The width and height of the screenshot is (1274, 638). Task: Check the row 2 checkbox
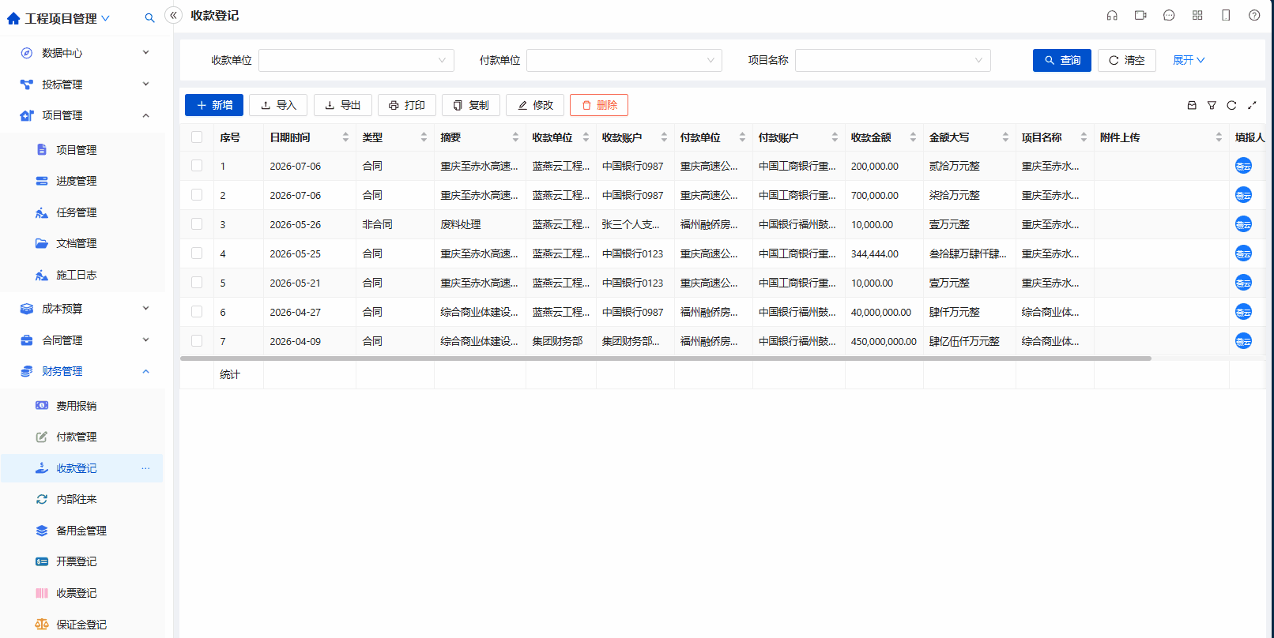197,195
